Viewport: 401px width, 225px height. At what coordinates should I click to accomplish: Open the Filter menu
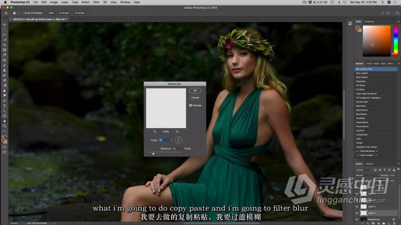pos(96,2)
